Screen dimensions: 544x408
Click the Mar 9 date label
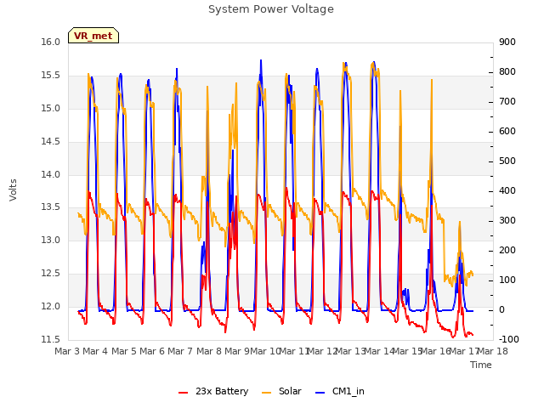(237, 351)
